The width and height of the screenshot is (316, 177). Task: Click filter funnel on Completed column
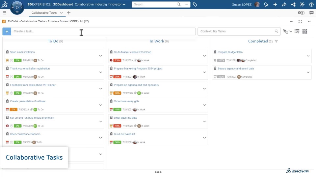click(x=276, y=41)
